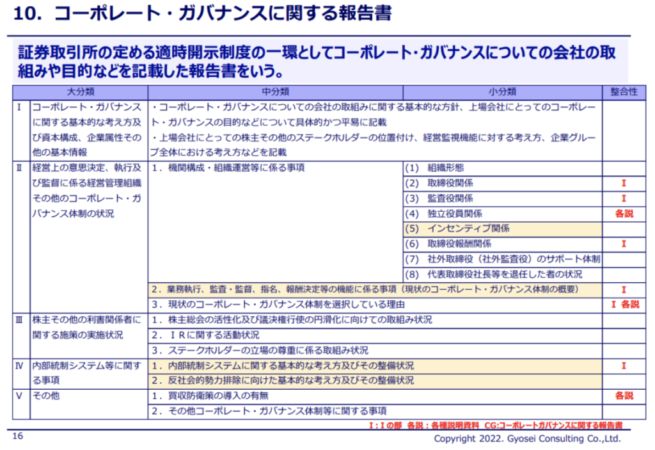Click the Roman numeral Ⅴ row marker
Screen dimensions: 655x450
[19, 396]
